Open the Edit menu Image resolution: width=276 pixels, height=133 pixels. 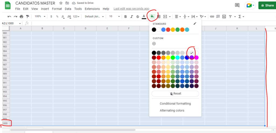[26, 9]
